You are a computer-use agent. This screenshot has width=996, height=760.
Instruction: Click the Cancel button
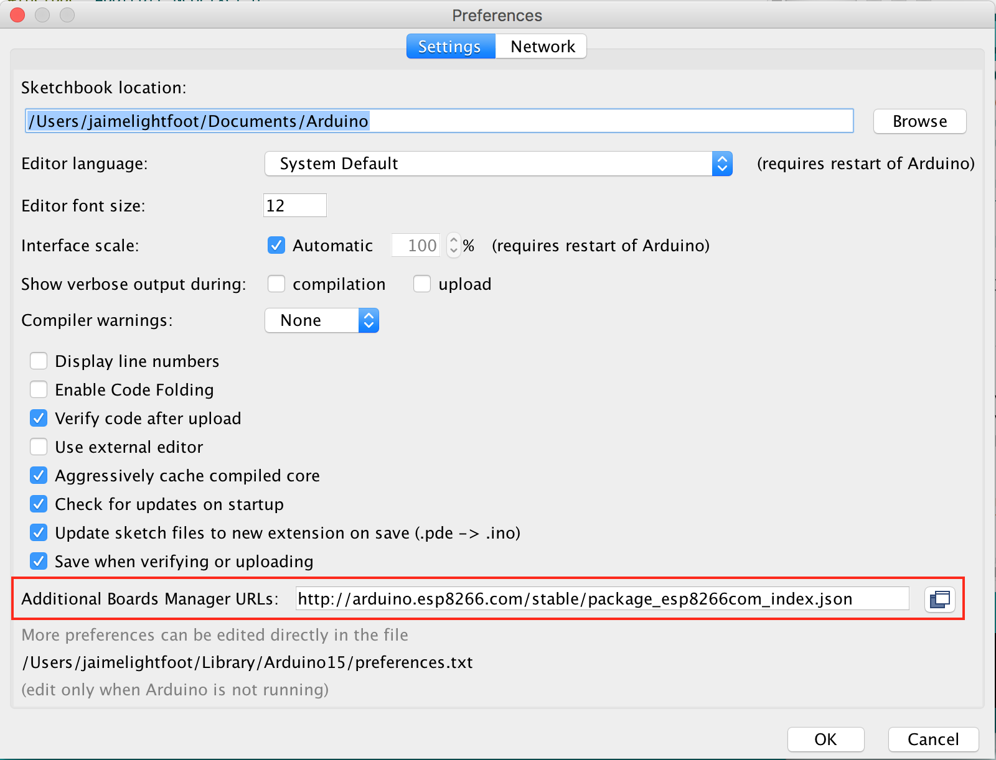point(933,739)
